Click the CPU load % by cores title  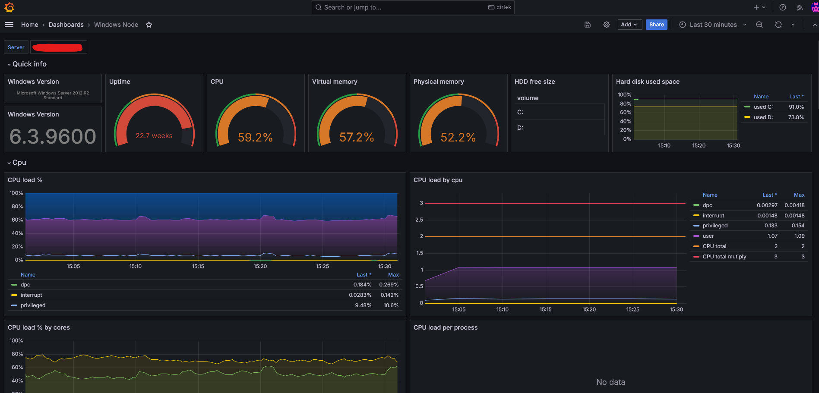pyautogui.click(x=39, y=327)
